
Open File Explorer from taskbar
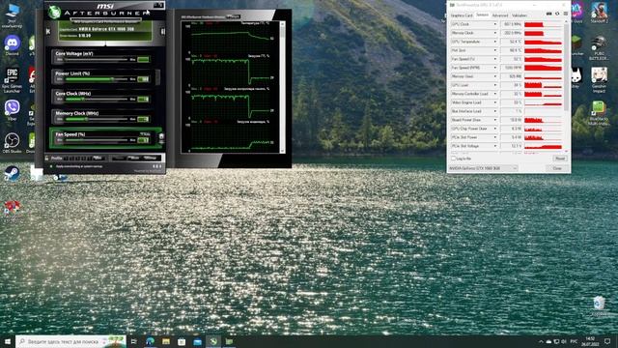(166, 341)
